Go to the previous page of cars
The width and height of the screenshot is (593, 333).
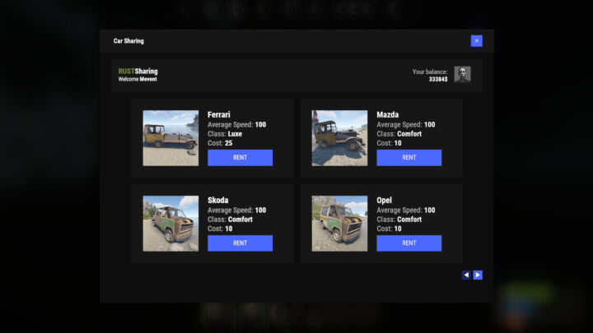coord(466,275)
